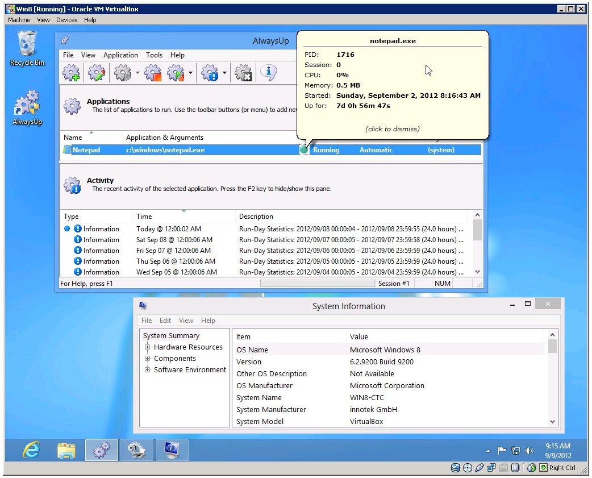592x478 pixels.
Task: Click the gear with blue exclamation toolbar icon
Action: (x=210, y=73)
